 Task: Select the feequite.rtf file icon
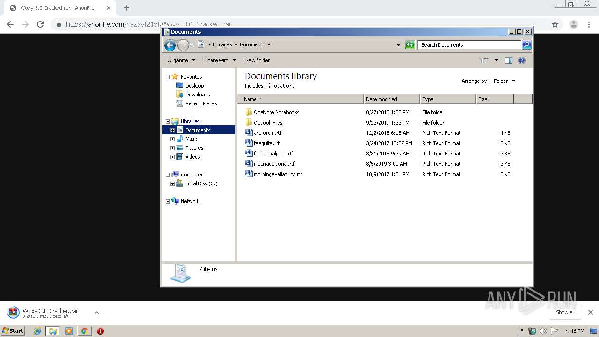click(x=249, y=143)
